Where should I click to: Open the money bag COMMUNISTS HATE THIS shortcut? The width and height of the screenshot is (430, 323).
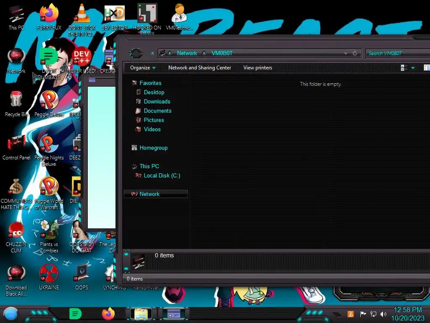tap(16, 194)
